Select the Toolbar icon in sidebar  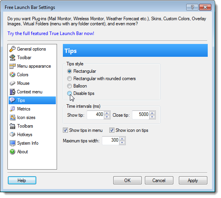[x=12, y=58]
